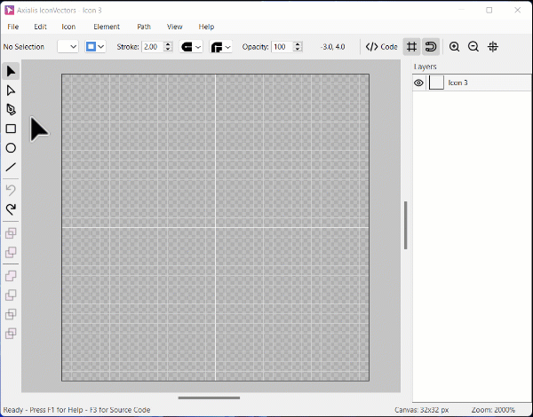Expand the stroke line join dropdown
Screen dimensions: 533x417
click(221, 46)
